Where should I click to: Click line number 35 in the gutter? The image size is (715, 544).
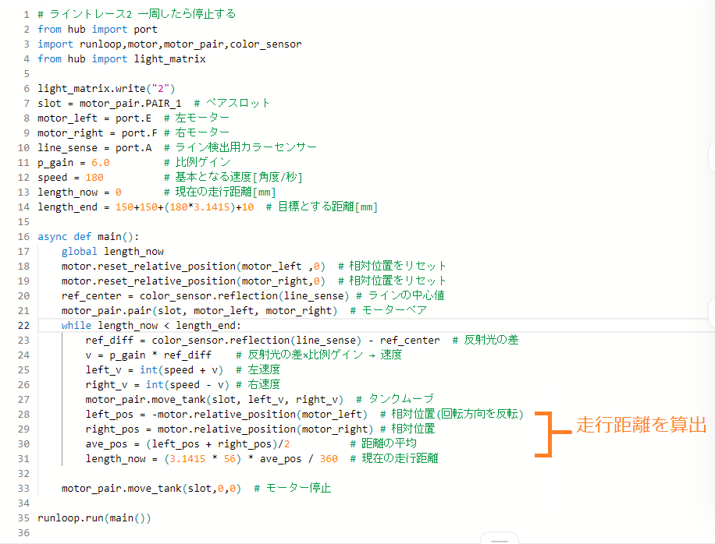tap(23, 518)
